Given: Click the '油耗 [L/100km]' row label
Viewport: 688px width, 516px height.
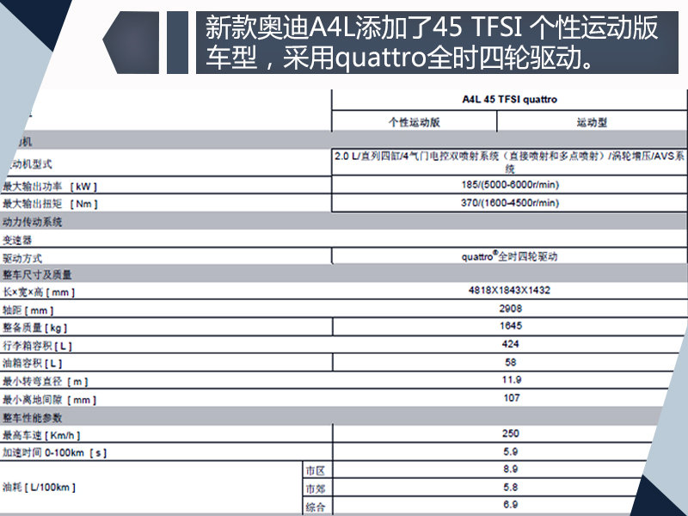Looking at the screenshot, I should [x=39, y=487].
